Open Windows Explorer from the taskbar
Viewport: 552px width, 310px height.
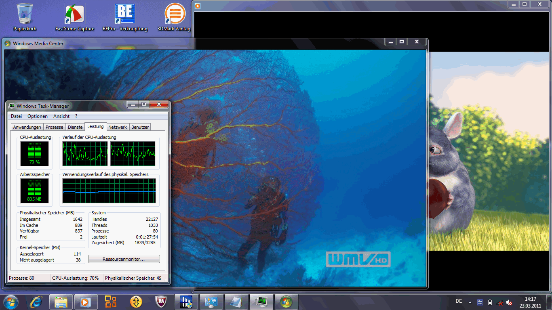[61, 302]
